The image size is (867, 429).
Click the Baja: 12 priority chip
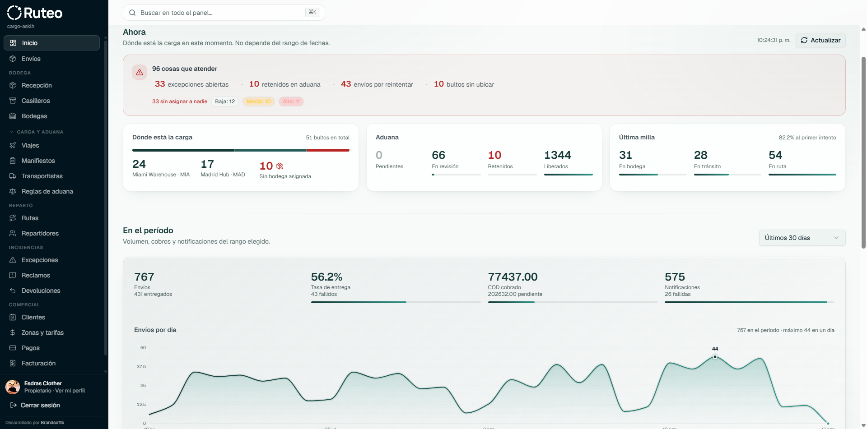(225, 101)
